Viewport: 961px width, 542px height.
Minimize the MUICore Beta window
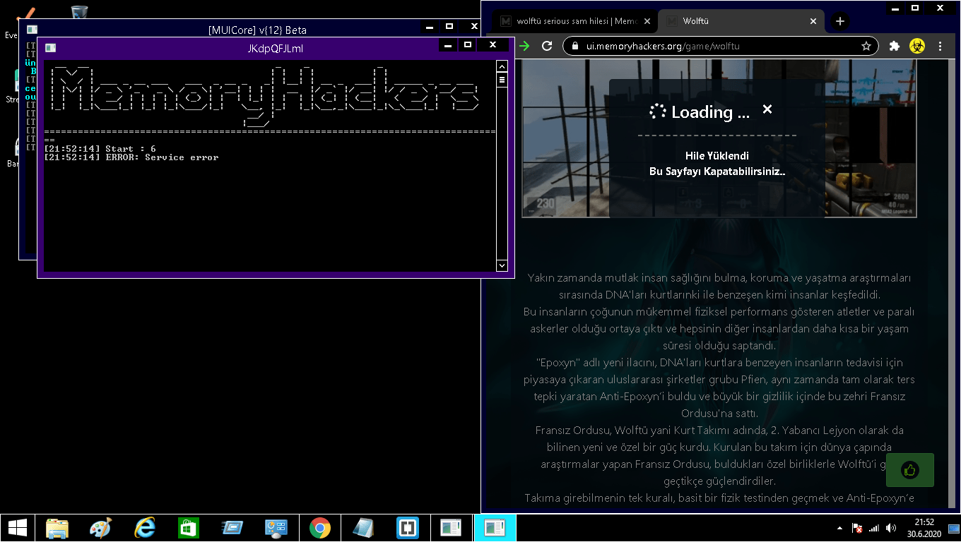click(x=430, y=27)
